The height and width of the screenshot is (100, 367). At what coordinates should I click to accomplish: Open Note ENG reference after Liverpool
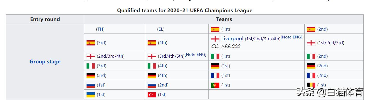[291, 37]
